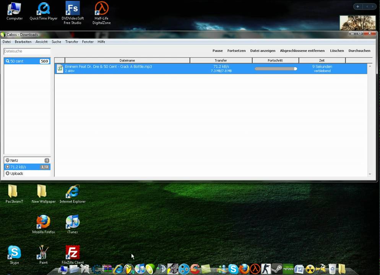Viewport: 380px width, 275px height.
Task: Open the Recycle Bin in the dock
Action: [x=332, y=269]
